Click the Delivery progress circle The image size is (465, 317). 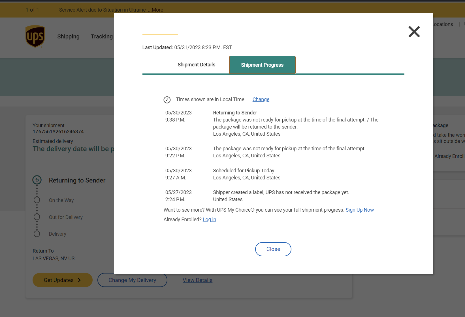37,234
